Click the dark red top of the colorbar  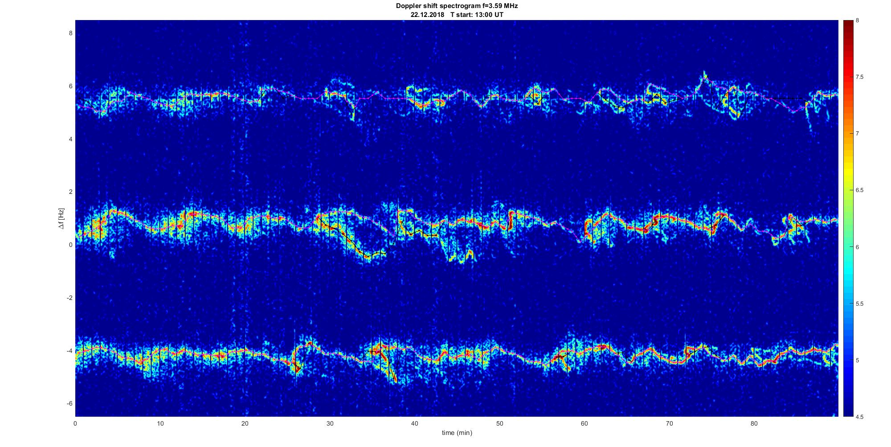[848, 27]
